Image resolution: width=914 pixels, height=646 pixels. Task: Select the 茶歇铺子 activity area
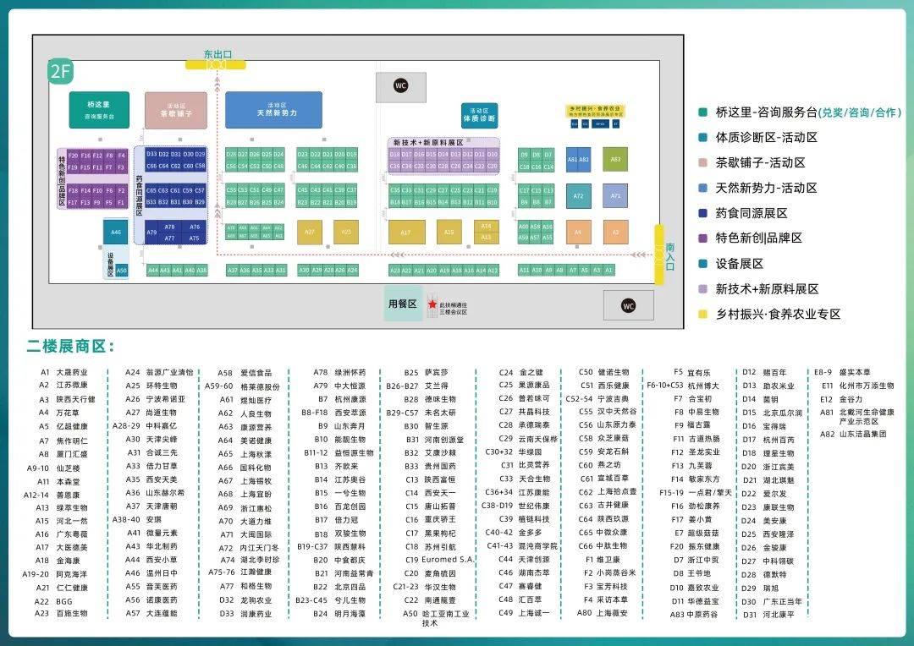pyautogui.click(x=176, y=109)
